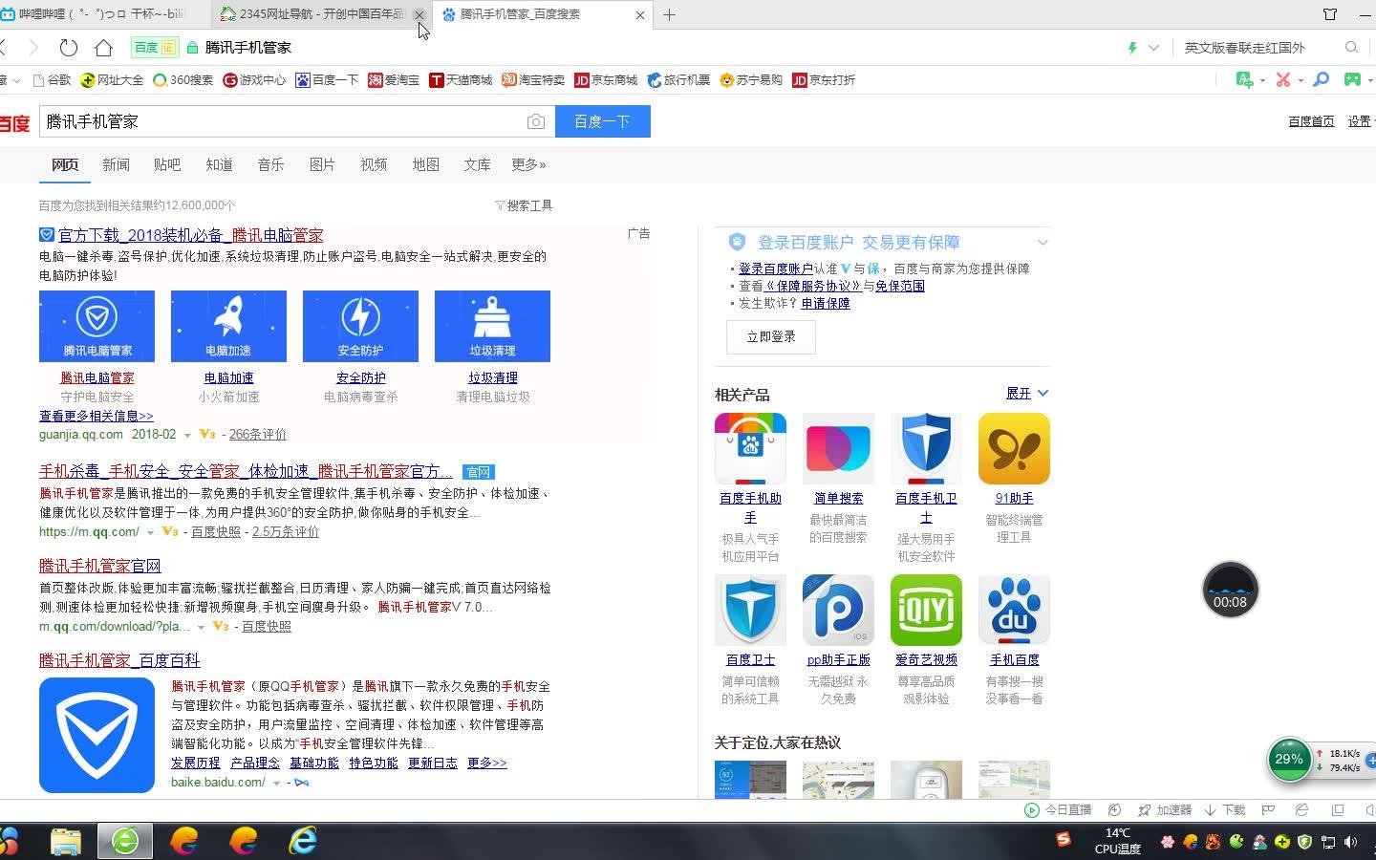
Task: Open dropdown arrow after m.qq.com/download result
Action: point(201,627)
